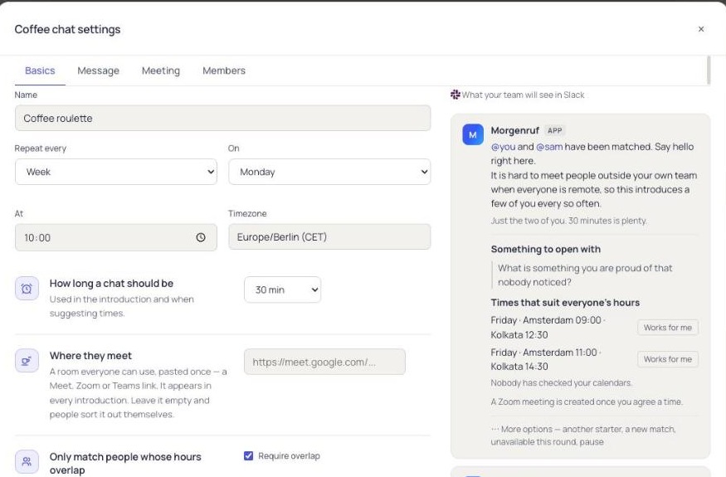The width and height of the screenshot is (726, 477).
Task: Click the Name field containing Coffee roulette
Action: pos(222,118)
